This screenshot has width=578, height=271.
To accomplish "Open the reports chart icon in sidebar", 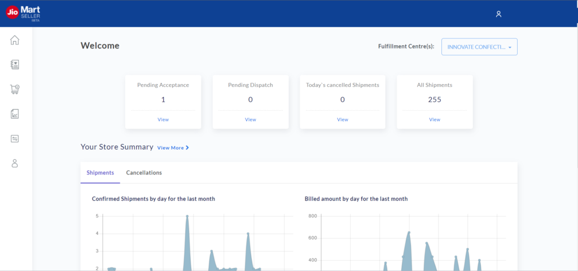I will click(x=15, y=114).
